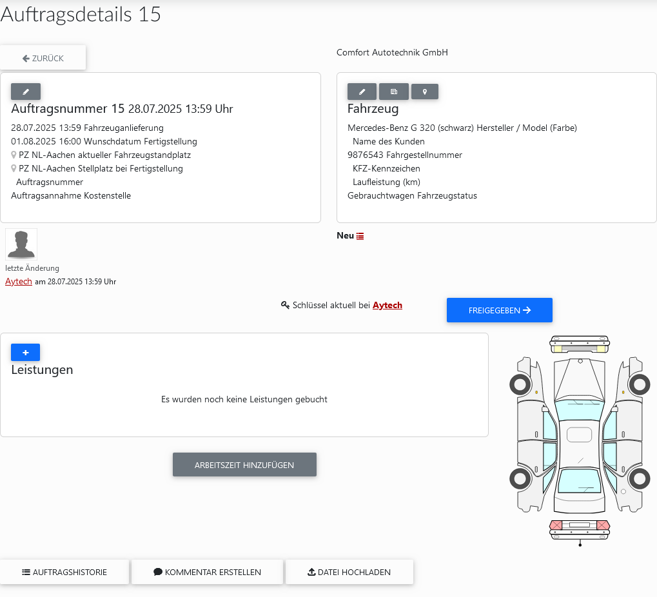Go back using the ZURÜCK button
The image size is (657, 597).
point(43,58)
